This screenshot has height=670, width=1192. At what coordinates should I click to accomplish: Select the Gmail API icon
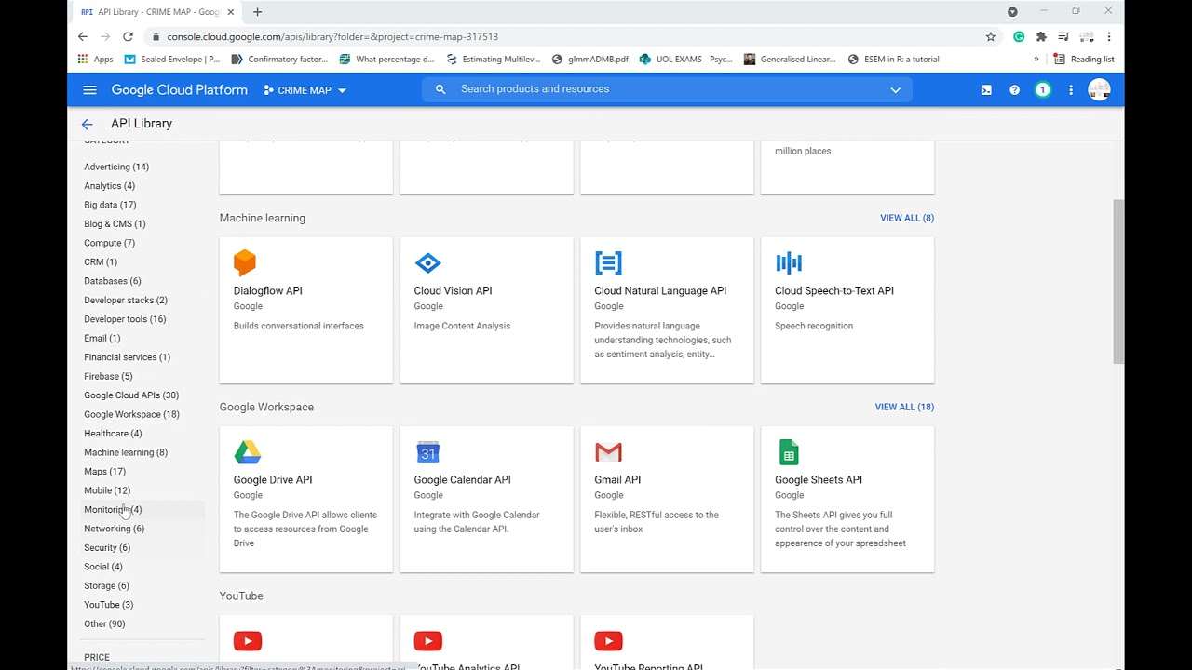[608, 452]
